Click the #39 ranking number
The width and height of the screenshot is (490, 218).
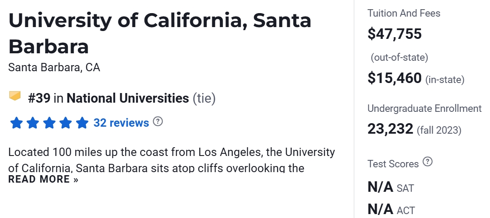[x=39, y=98]
